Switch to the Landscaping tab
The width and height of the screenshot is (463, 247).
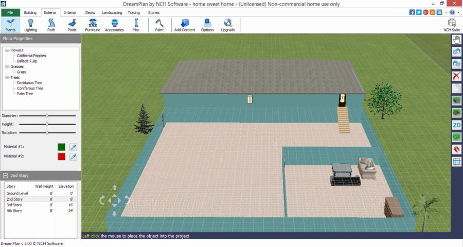112,12
